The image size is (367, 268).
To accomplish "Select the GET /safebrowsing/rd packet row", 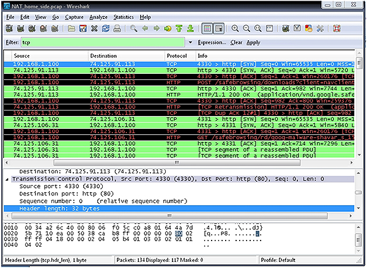I will click(179, 137).
